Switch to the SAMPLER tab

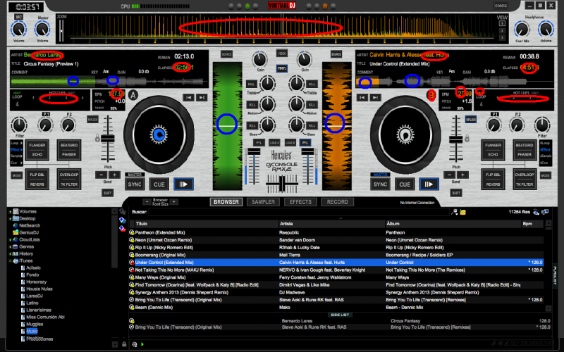[263, 202]
